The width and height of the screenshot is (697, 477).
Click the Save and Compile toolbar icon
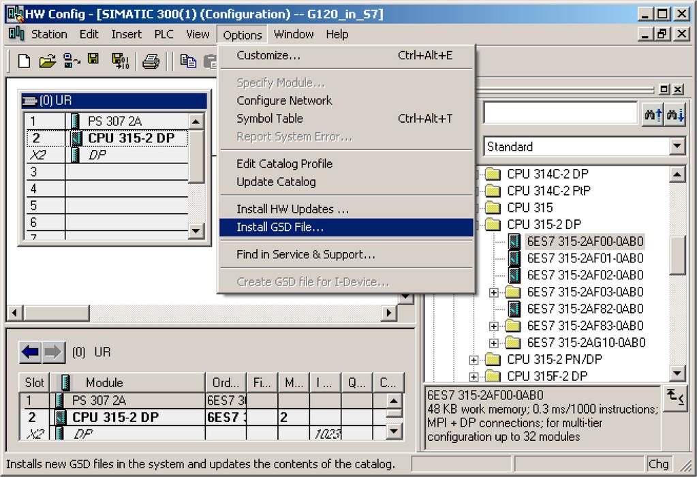coord(120,61)
